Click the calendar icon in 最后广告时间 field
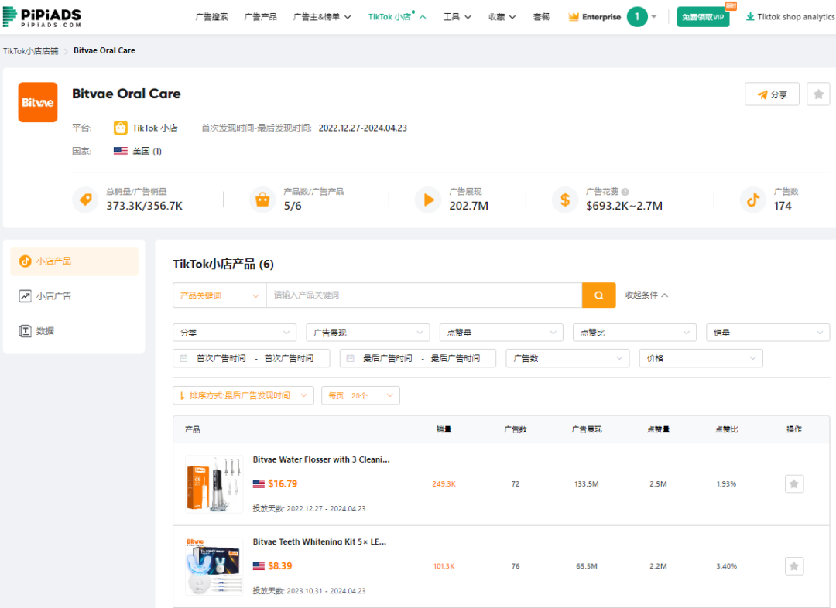The image size is (836, 608). 351,359
